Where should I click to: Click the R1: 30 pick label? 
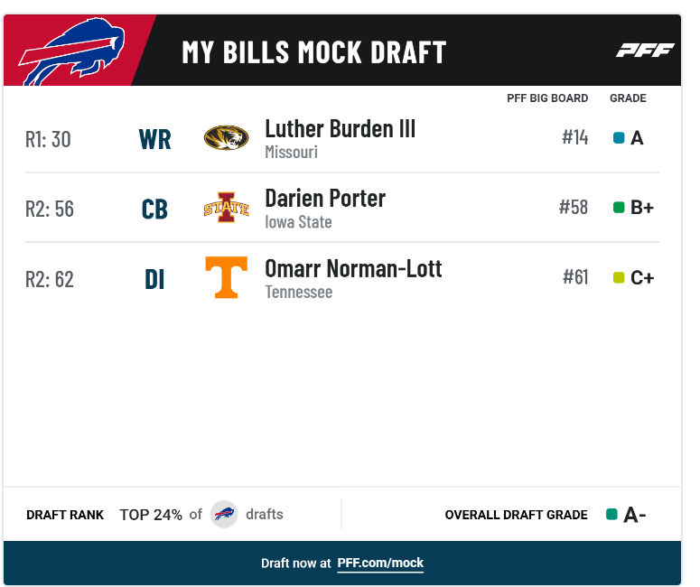[48, 139]
